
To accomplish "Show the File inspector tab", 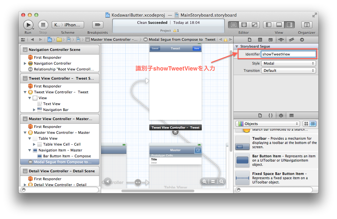I will click(250, 40).
